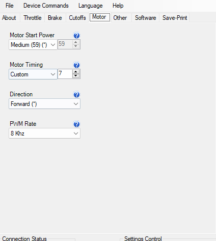Click the Motor Timing number field
216x241 pixels.
click(x=65, y=74)
